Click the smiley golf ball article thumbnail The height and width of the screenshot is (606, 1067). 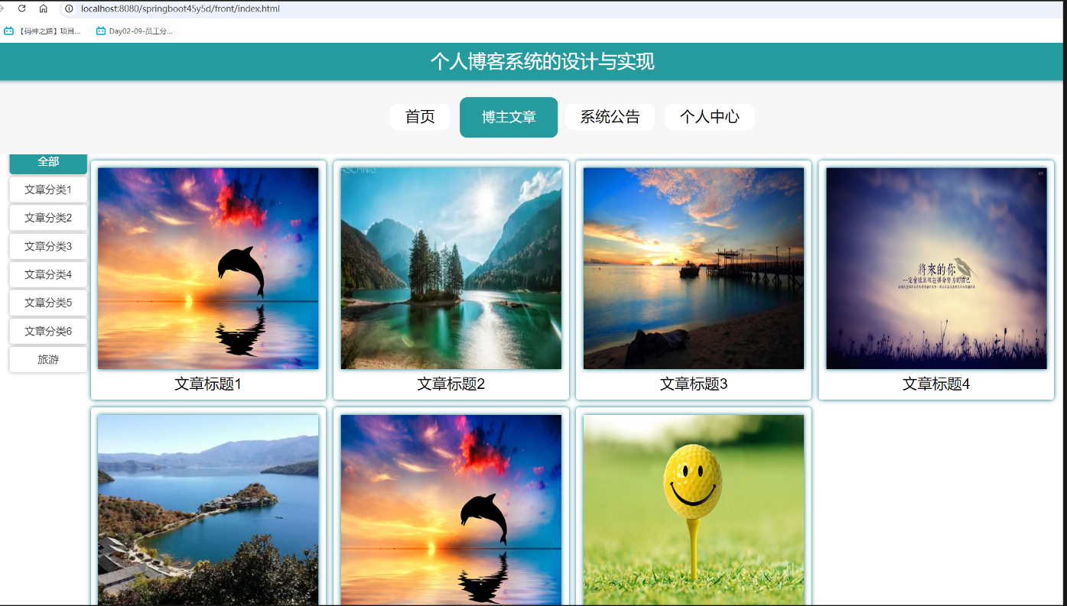[x=693, y=508]
